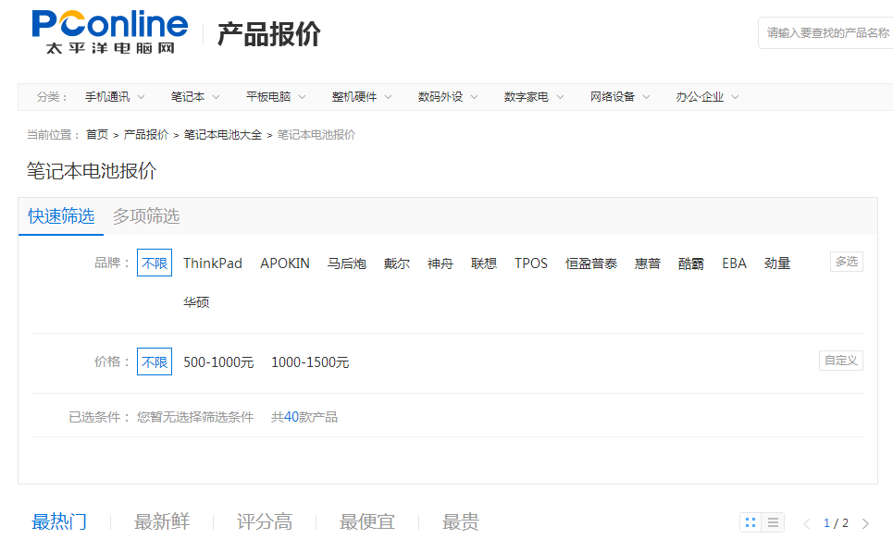Click the 产品报价 header title
This screenshot has width=893, height=539.
point(268,34)
